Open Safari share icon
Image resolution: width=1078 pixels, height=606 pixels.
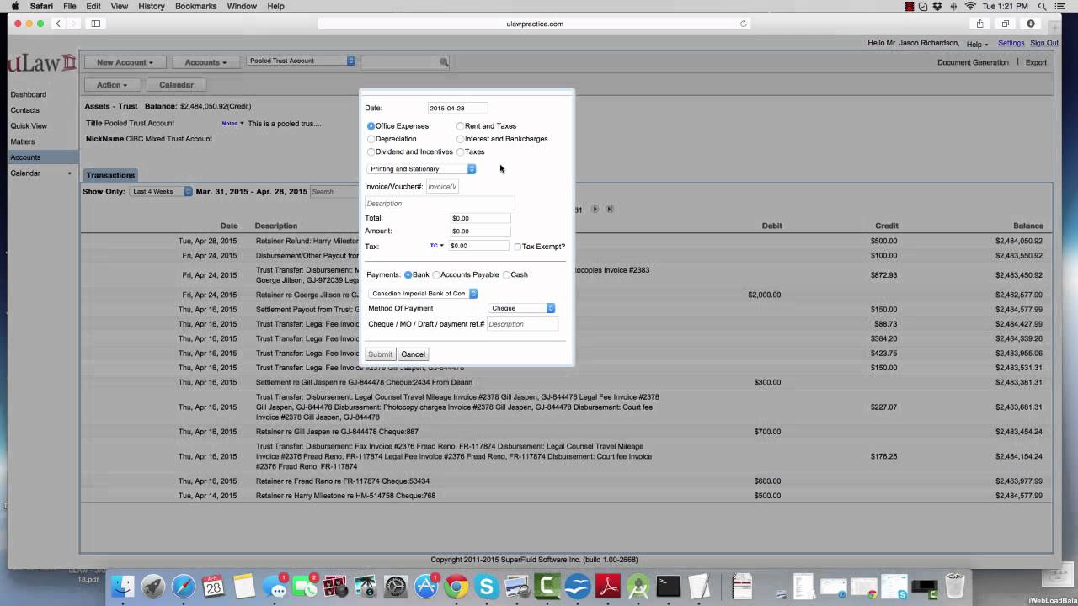coord(980,24)
